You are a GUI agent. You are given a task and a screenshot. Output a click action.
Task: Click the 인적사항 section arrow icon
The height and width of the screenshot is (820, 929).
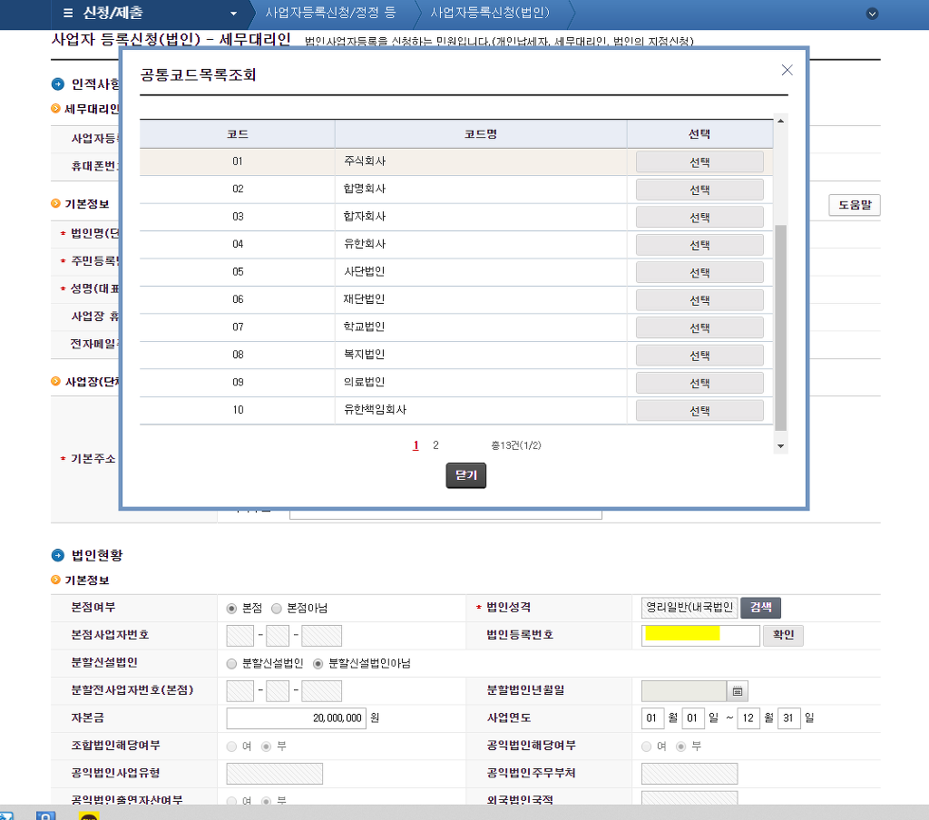click(57, 84)
